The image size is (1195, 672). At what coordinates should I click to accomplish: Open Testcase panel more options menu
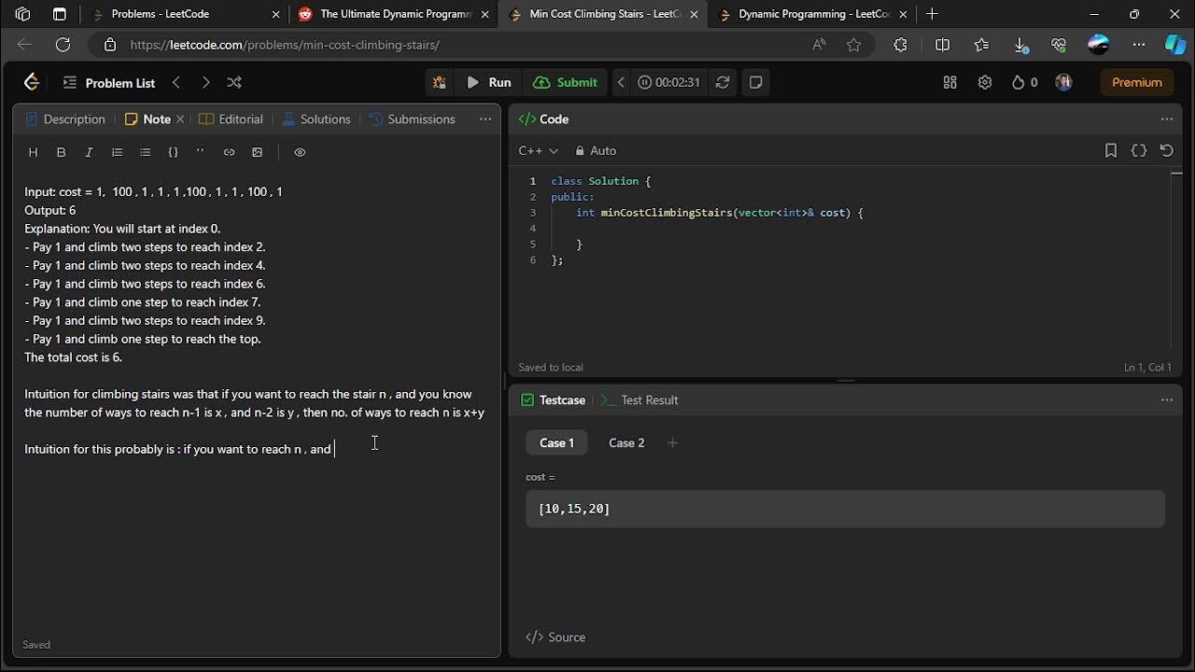tap(1166, 399)
